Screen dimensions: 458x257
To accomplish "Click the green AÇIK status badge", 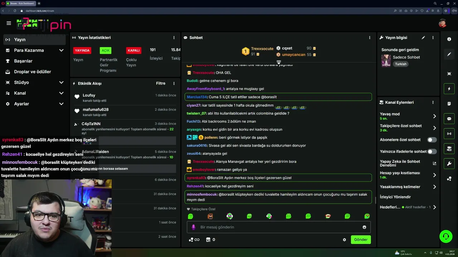I will point(106,50).
